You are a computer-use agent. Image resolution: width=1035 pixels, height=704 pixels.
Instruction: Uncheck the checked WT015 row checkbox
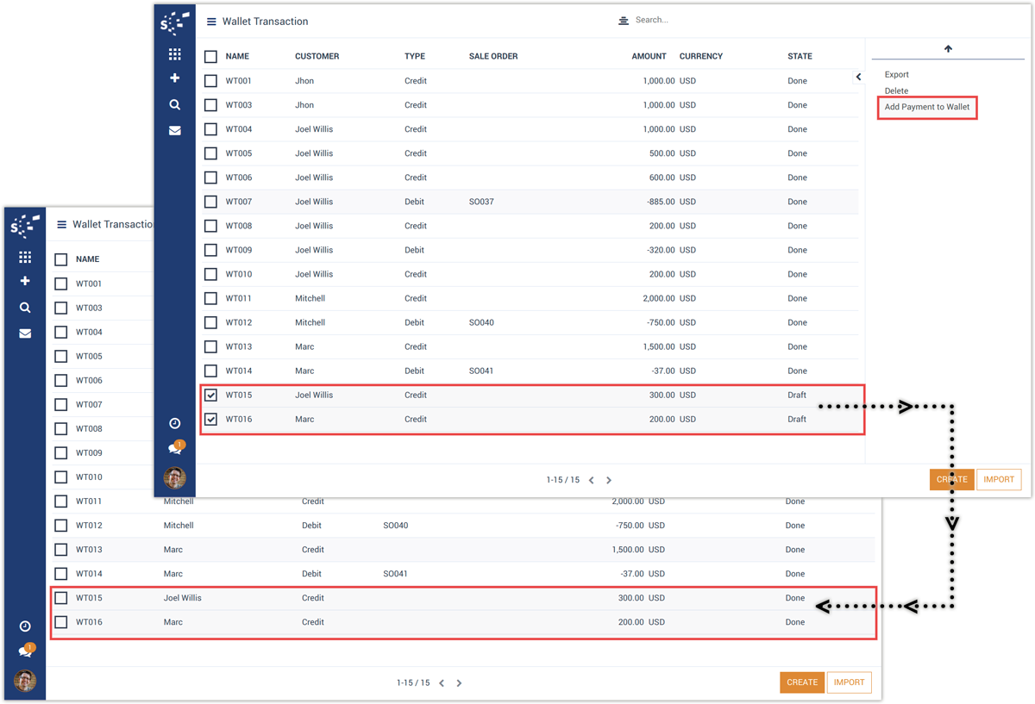click(210, 396)
